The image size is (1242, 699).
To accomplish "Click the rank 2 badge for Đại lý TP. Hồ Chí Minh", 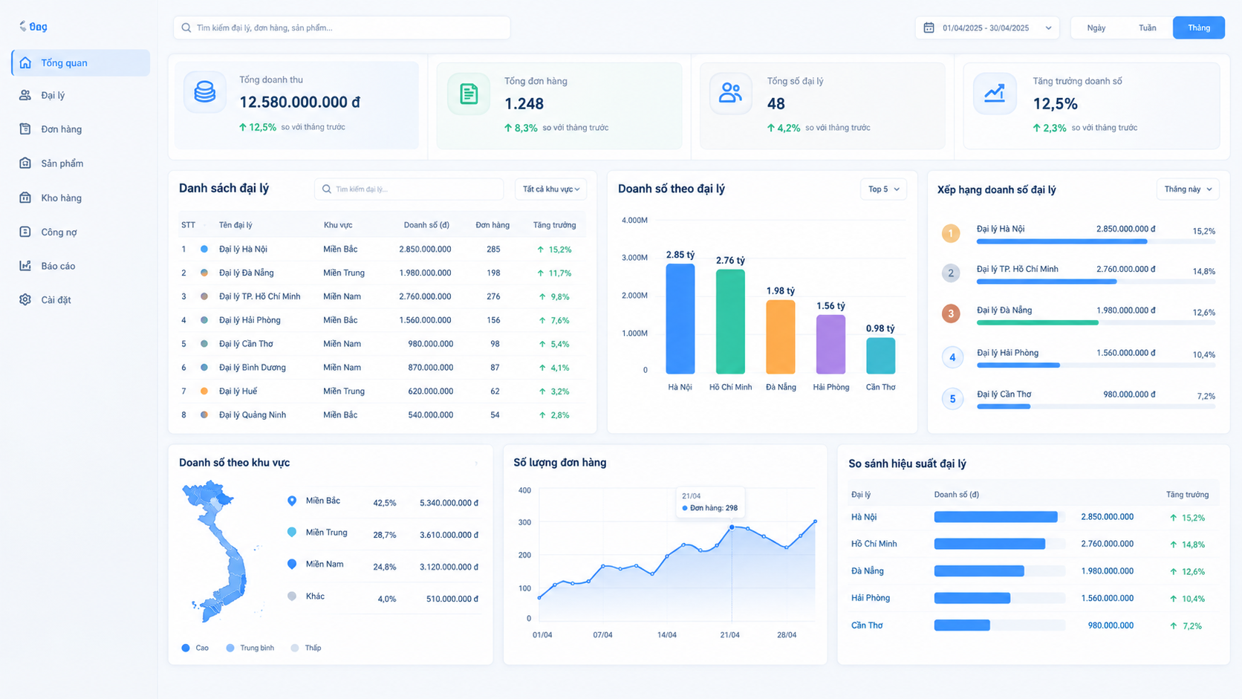I will point(951,273).
